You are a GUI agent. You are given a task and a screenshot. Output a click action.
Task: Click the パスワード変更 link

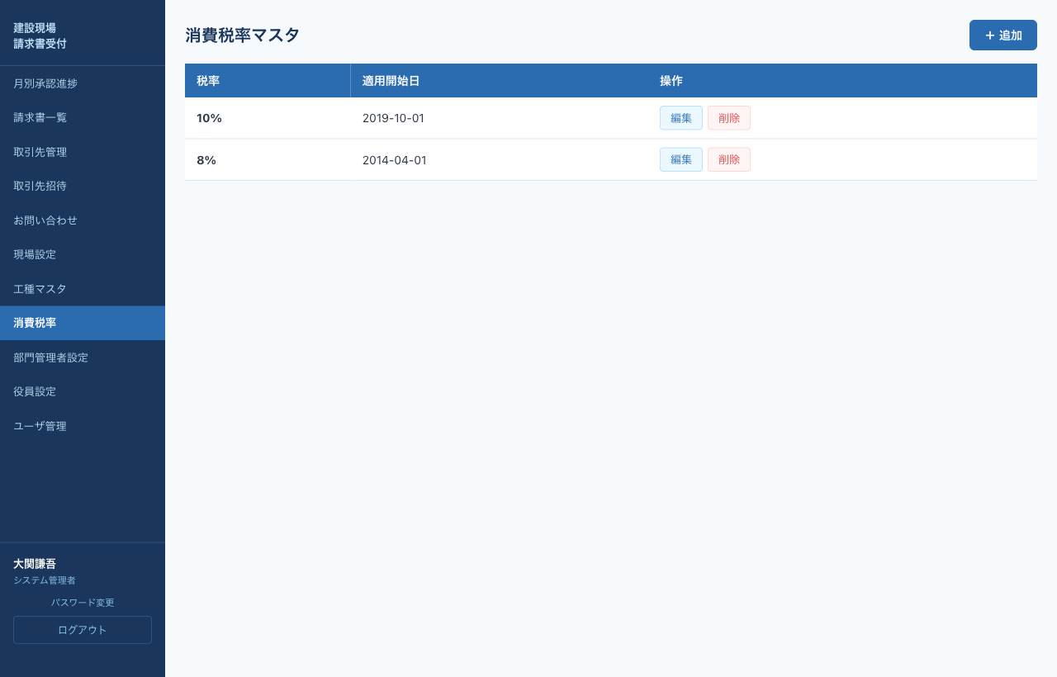pos(83,603)
